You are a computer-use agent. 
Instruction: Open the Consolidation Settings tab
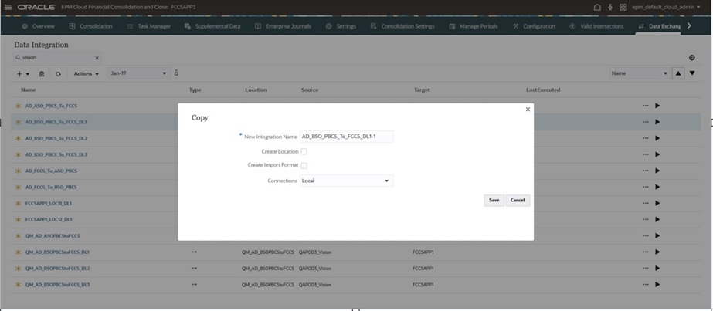(x=402, y=26)
